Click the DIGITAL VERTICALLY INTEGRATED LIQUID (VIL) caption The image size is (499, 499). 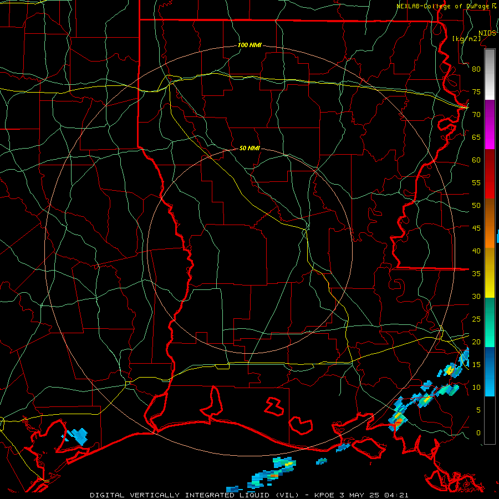click(195, 495)
